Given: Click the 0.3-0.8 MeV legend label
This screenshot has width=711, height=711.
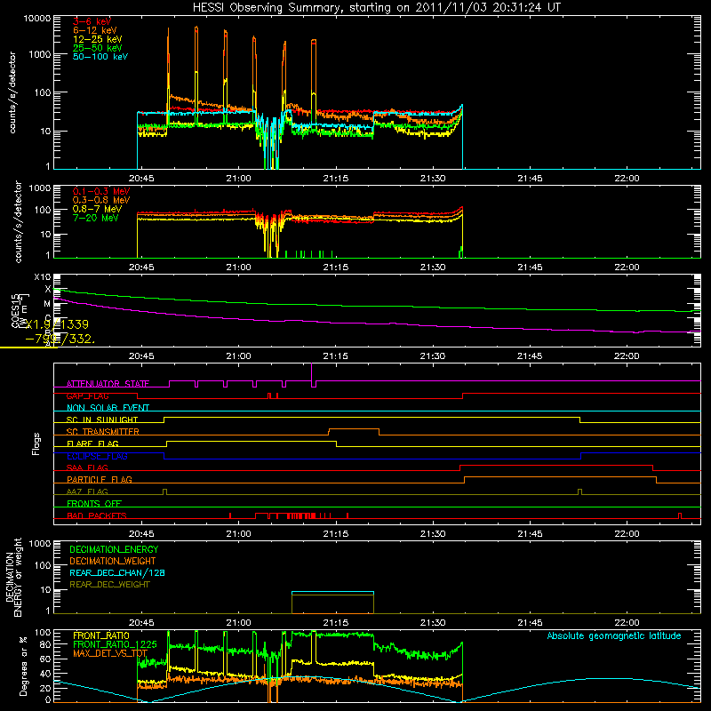Looking at the screenshot, I should [x=101, y=200].
